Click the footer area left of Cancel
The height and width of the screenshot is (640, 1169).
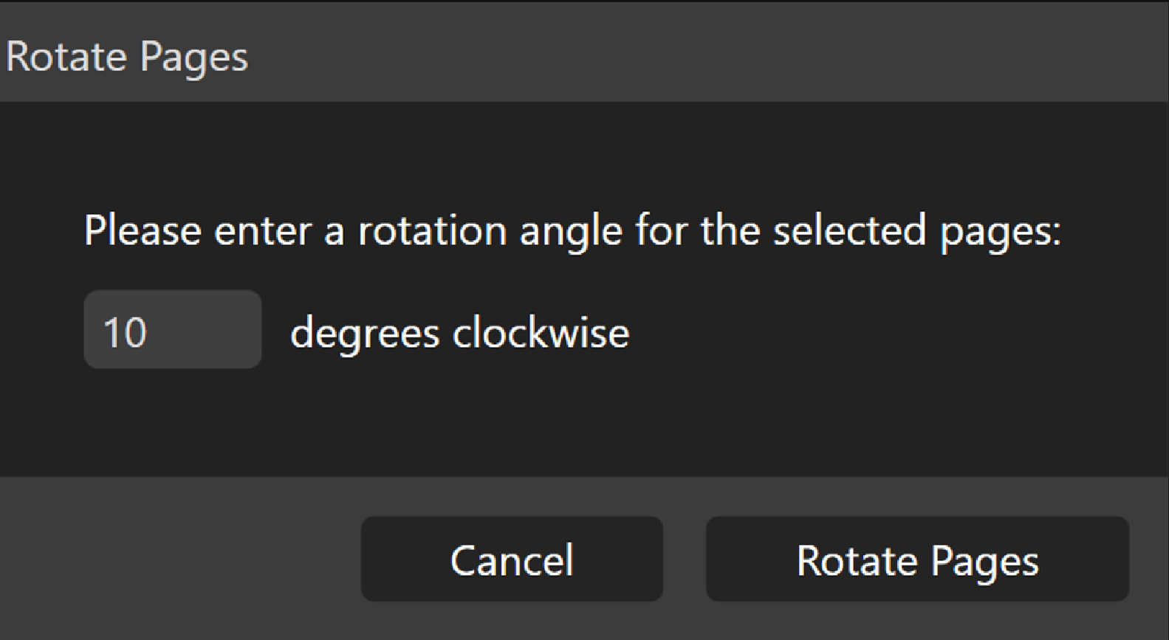coord(177,559)
